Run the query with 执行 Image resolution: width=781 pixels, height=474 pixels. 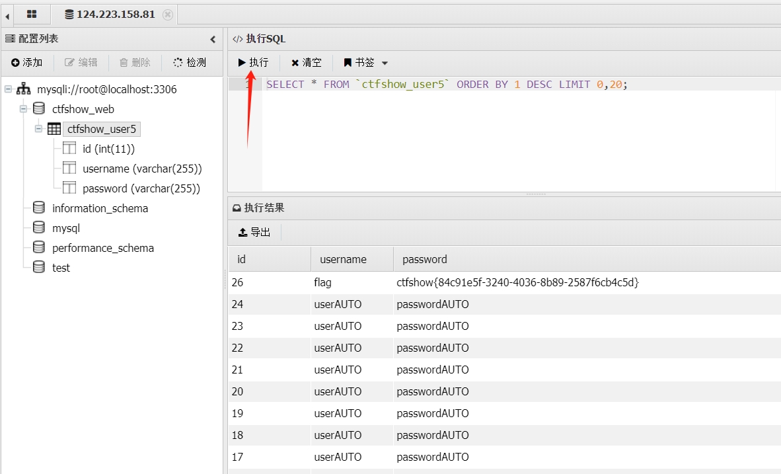coord(254,62)
